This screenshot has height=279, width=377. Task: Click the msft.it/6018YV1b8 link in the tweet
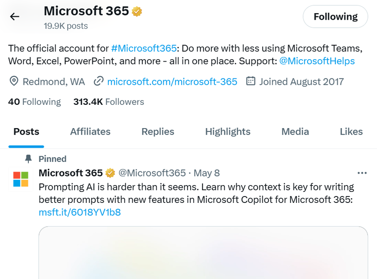(79, 212)
